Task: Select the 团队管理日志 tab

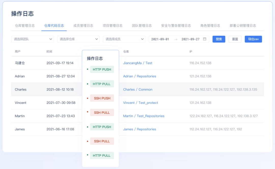Action: point(142,26)
